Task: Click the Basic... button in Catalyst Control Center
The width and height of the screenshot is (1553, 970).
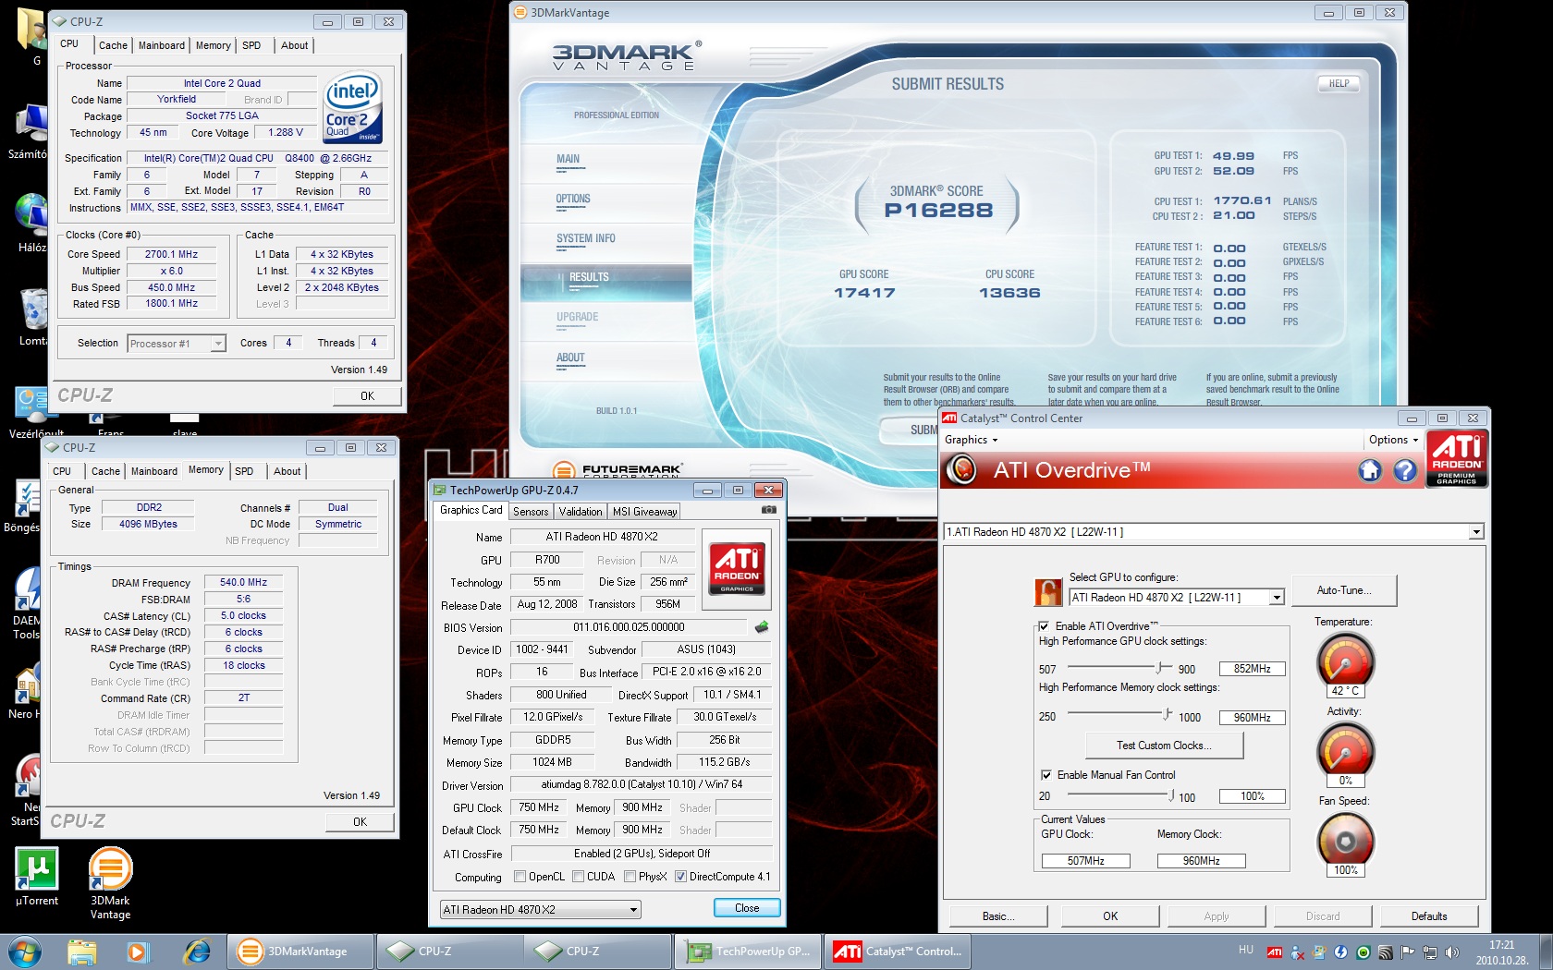Action: coord(998,916)
